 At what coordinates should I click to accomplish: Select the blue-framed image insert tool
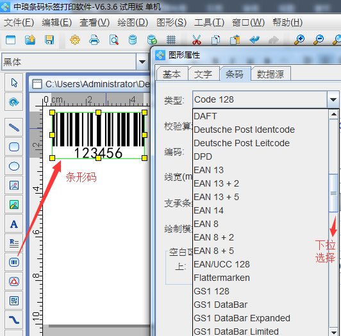(14, 185)
